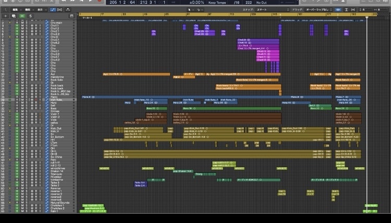
Task: Click the Duplicate Track button
Action: [14, 16]
